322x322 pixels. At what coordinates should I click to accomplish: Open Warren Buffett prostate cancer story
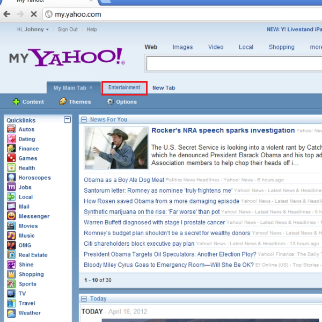click(154, 222)
